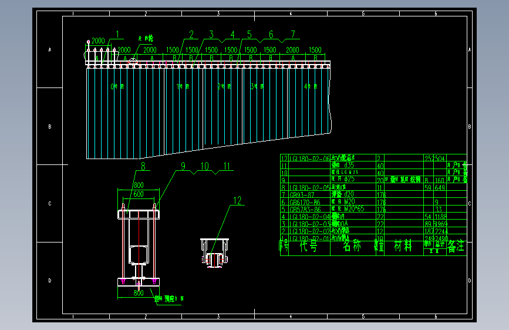
Task: Select the '0号段' segment label
Action: coord(117,86)
